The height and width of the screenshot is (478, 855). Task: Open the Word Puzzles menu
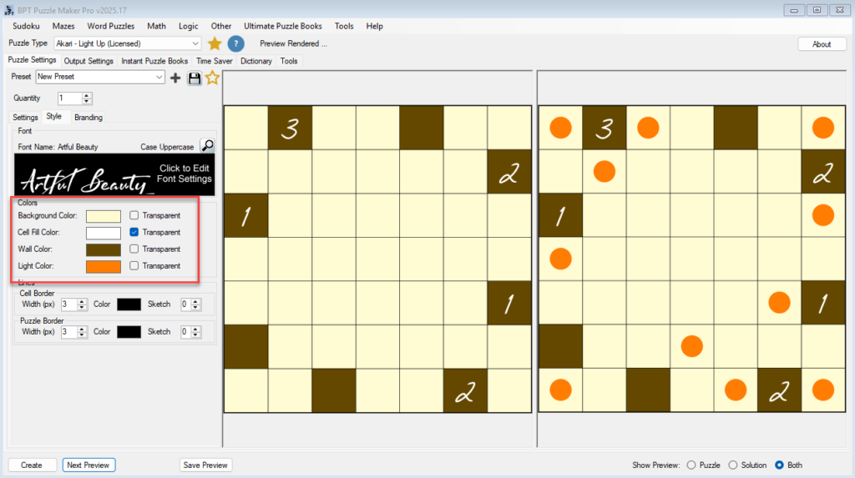pyautogui.click(x=110, y=26)
